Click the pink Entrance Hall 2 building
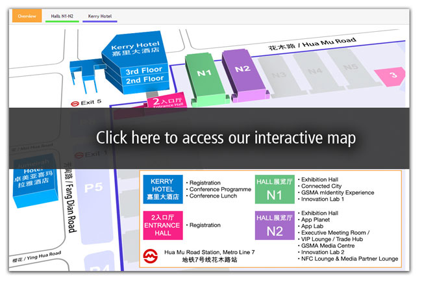The image size is (422, 284). [x=167, y=101]
